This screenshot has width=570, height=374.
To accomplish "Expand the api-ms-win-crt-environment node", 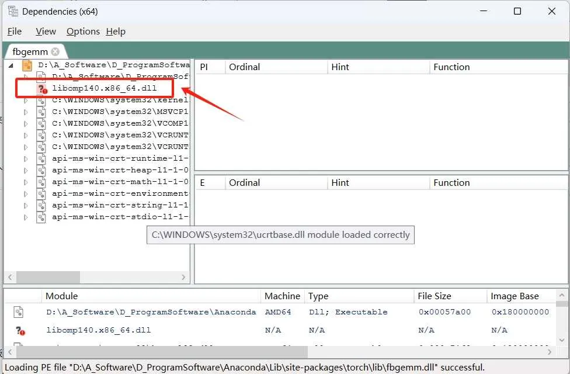I will [26, 193].
